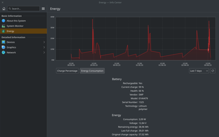
Task: Refresh the energy graph with the reload icon
Action: point(212,71)
